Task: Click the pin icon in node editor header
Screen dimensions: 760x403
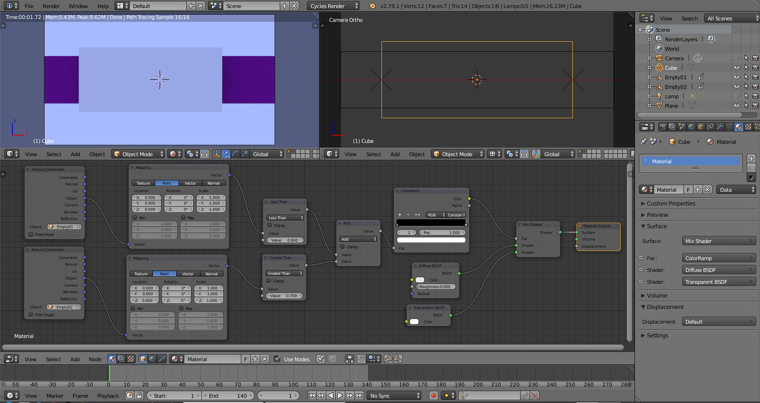Action: (321, 359)
